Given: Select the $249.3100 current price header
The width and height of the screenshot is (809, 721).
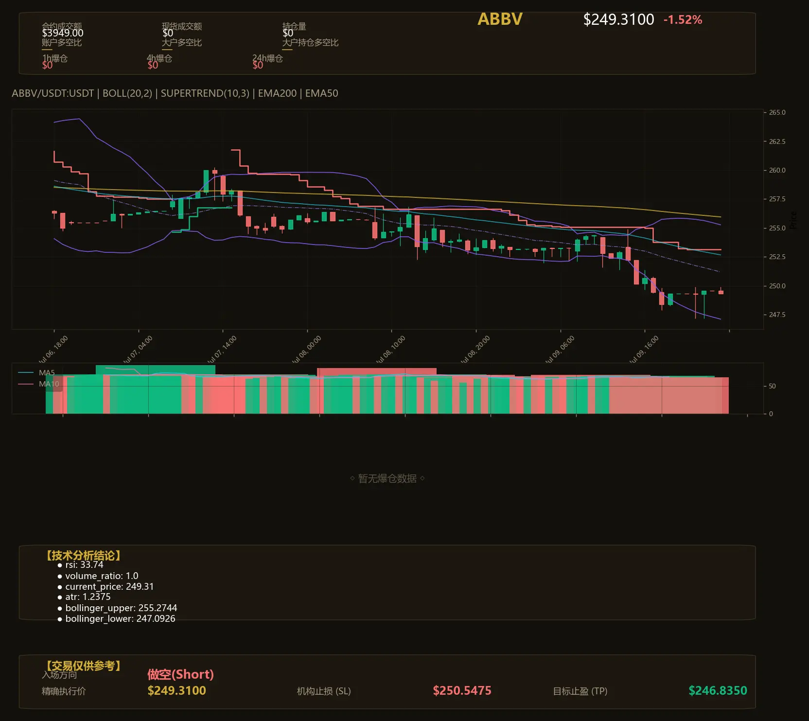Looking at the screenshot, I should (618, 19).
